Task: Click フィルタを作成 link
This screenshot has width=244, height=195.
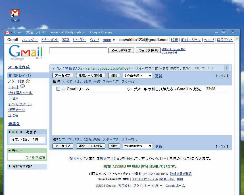Action: click(169, 53)
